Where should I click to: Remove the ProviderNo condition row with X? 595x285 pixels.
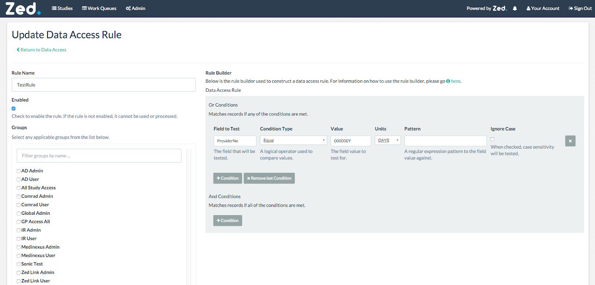point(570,141)
